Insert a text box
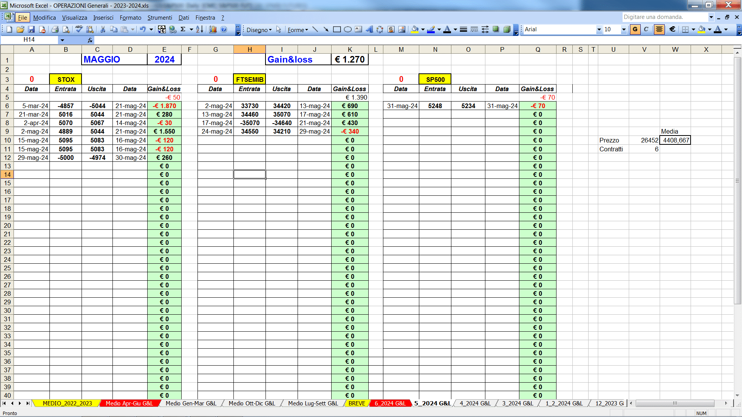The image size is (742, 417). (x=359, y=29)
